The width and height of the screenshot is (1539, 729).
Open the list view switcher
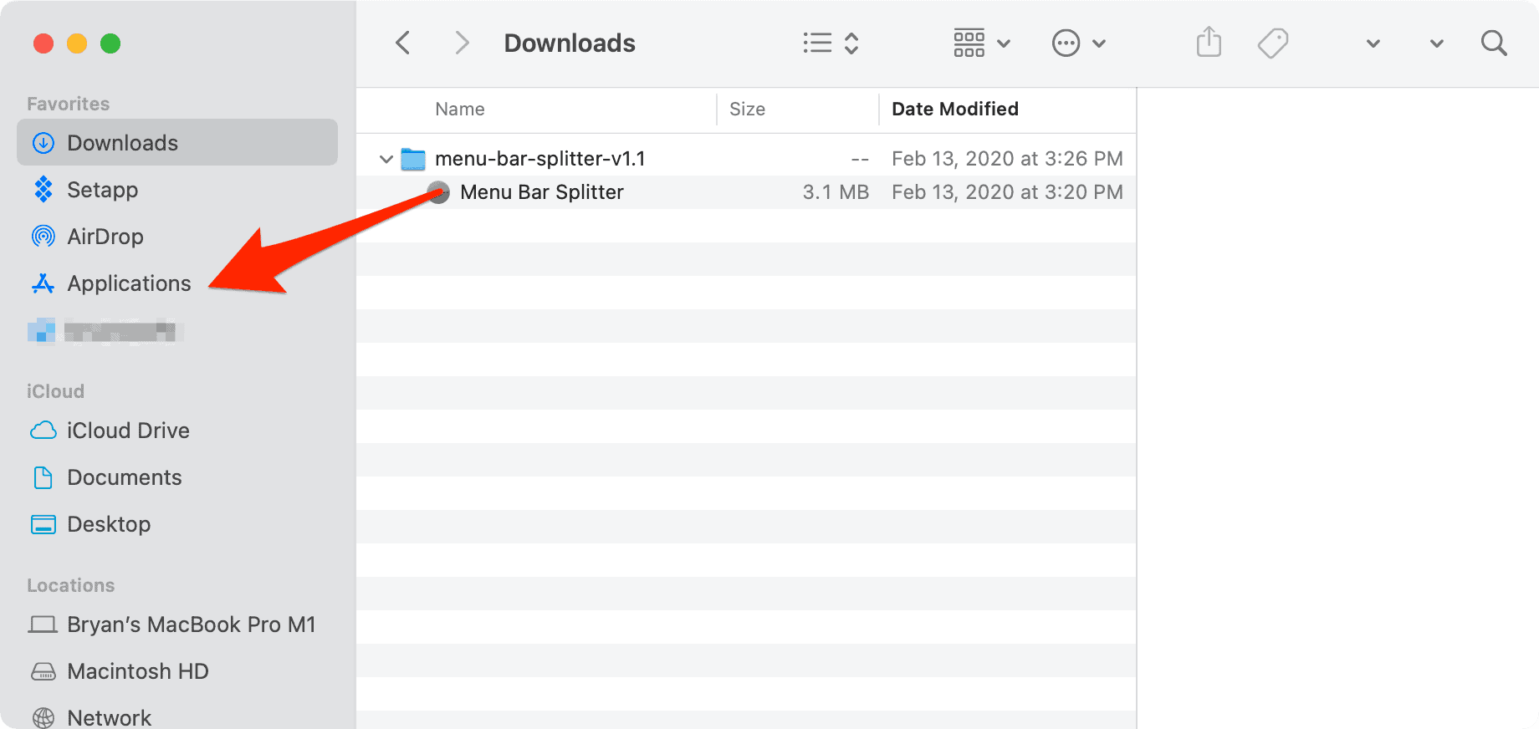pyautogui.click(x=831, y=43)
